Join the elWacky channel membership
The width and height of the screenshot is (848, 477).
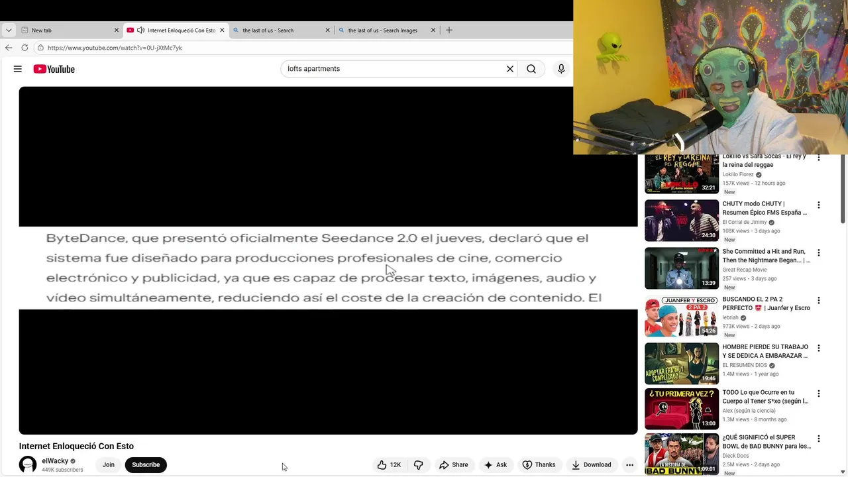(x=108, y=465)
